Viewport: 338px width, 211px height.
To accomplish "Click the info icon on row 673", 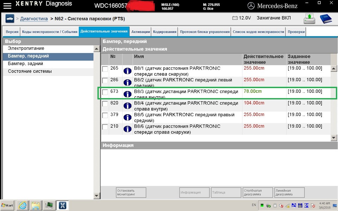I will [127, 94].
